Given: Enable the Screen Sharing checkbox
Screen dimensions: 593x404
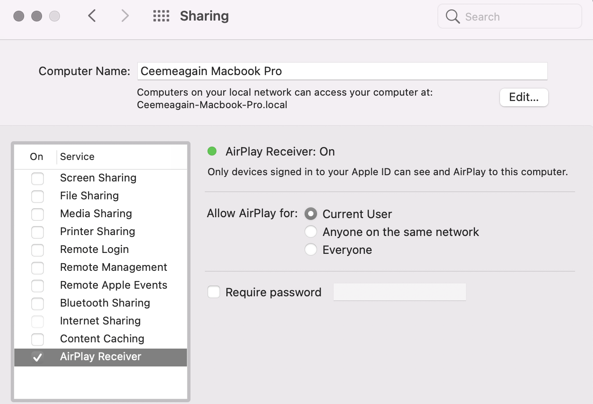Looking at the screenshot, I should click(38, 178).
